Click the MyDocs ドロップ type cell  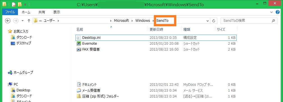(x=198, y=84)
